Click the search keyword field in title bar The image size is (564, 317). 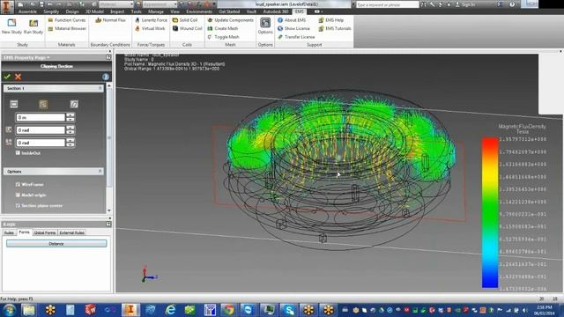pos(388,4)
